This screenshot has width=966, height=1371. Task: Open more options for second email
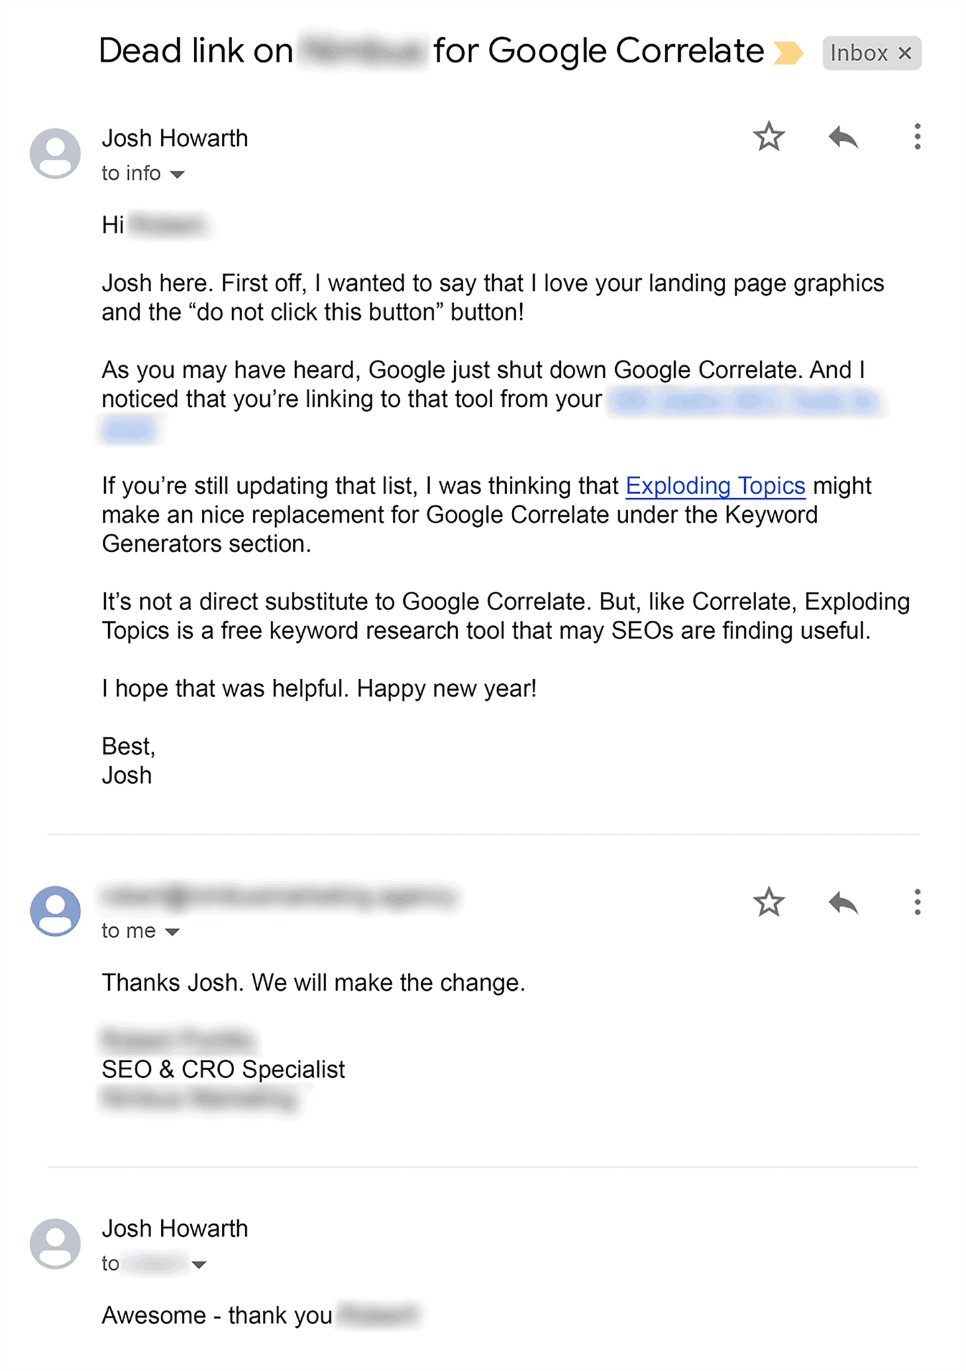[x=917, y=902]
